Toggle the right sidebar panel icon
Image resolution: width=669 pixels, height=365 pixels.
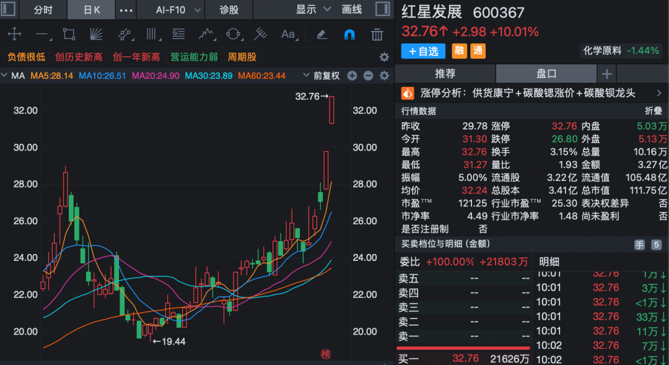point(382,9)
